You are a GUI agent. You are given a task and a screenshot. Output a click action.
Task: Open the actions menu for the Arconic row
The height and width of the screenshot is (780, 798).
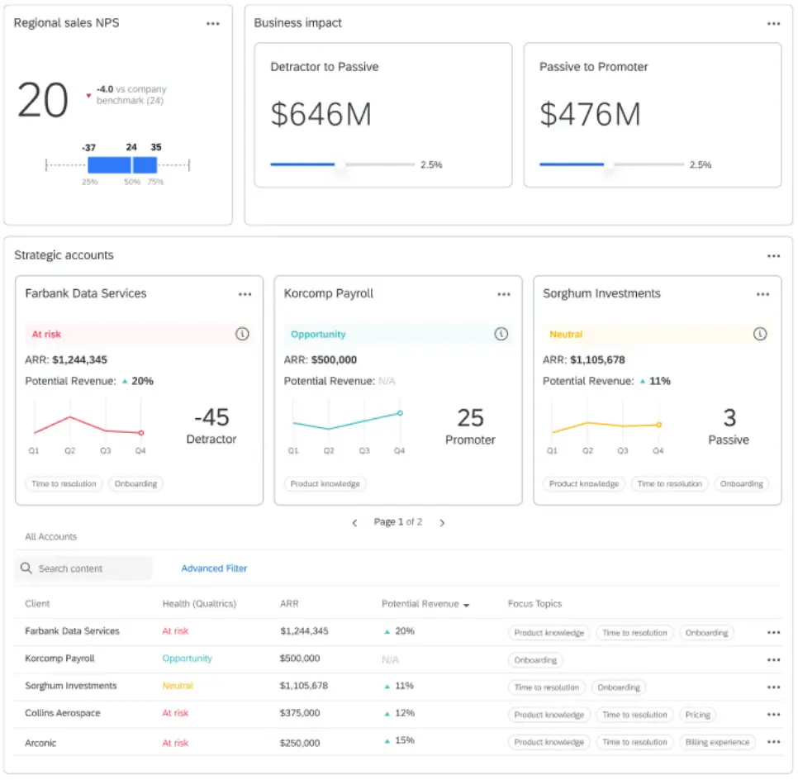click(x=773, y=741)
